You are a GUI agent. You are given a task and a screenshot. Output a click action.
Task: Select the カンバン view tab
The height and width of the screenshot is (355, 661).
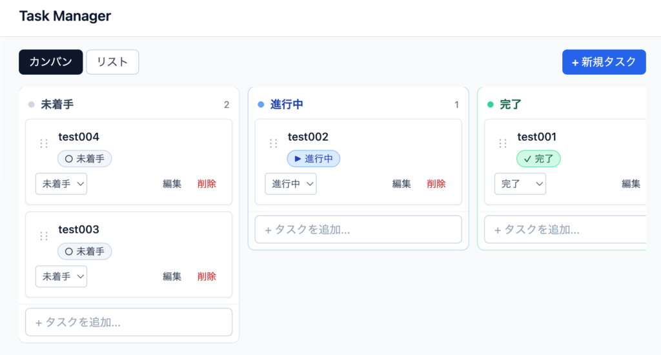click(51, 62)
